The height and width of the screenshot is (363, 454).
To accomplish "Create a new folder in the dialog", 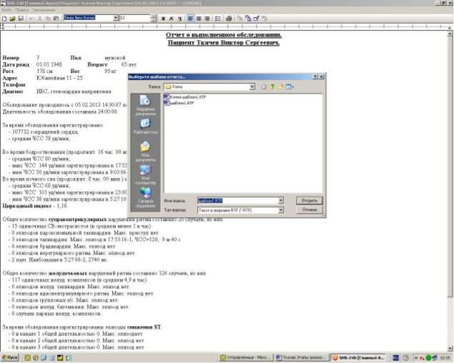I will 280,86.
